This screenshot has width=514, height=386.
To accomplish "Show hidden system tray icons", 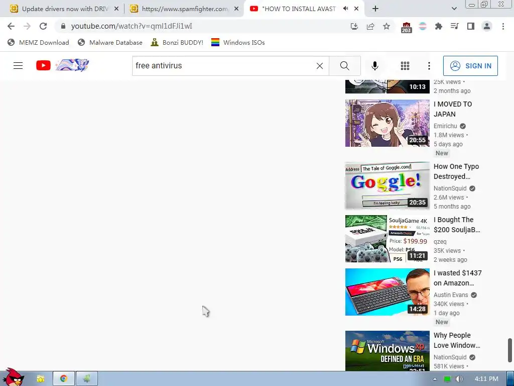I will (x=435, y=379).
